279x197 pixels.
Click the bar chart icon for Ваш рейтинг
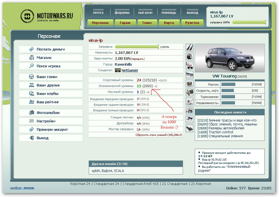pyautogui.click(x=31, y=102)
